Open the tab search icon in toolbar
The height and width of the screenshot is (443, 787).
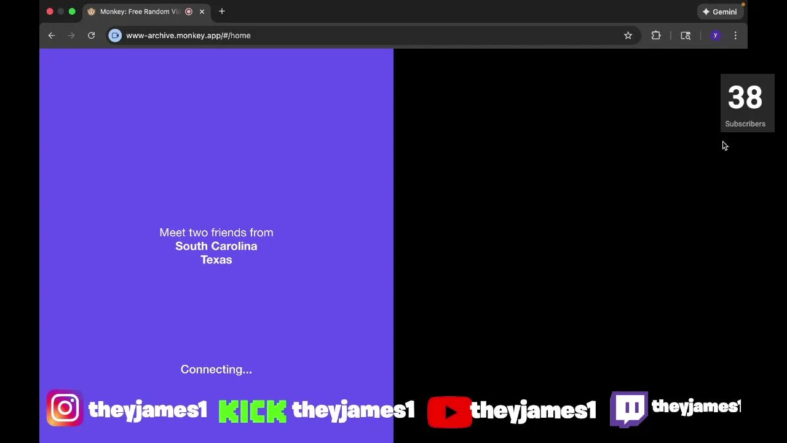686,36
